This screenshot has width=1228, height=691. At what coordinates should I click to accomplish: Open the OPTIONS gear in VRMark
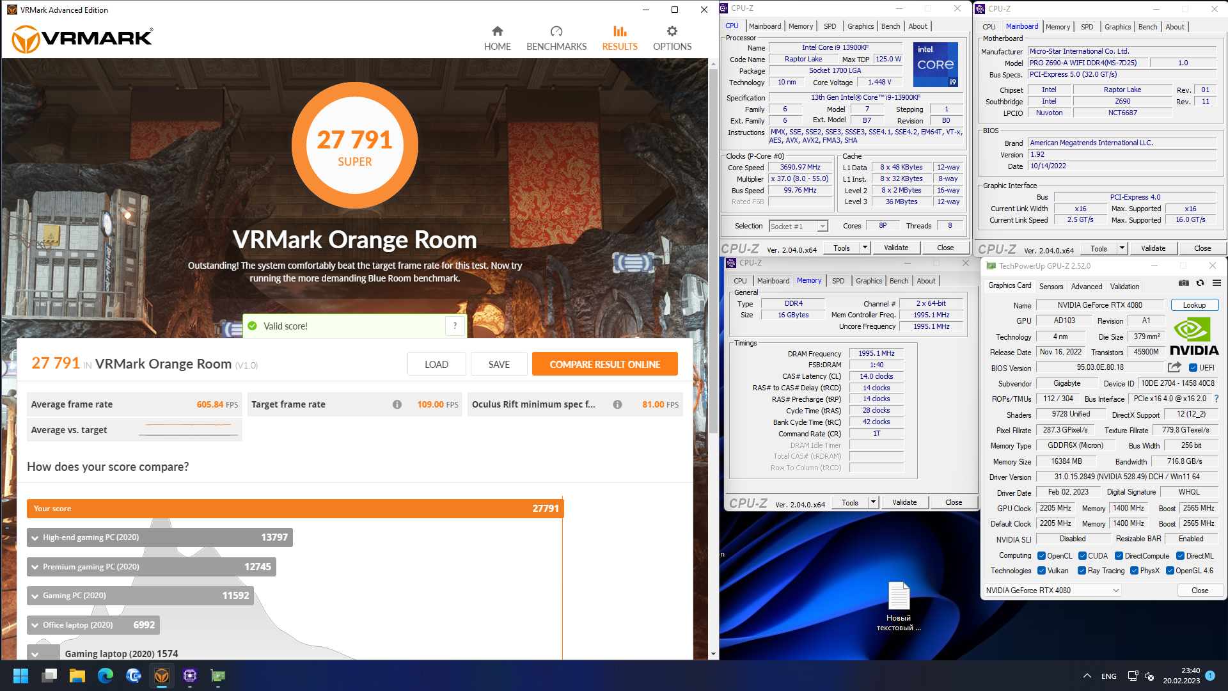point(672,38)
